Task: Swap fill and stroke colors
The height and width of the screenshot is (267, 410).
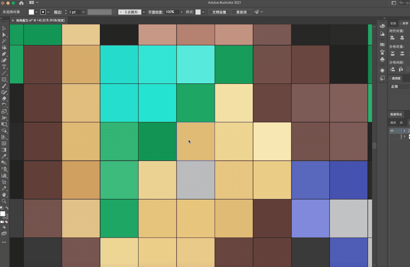Action: pos(7,208)
